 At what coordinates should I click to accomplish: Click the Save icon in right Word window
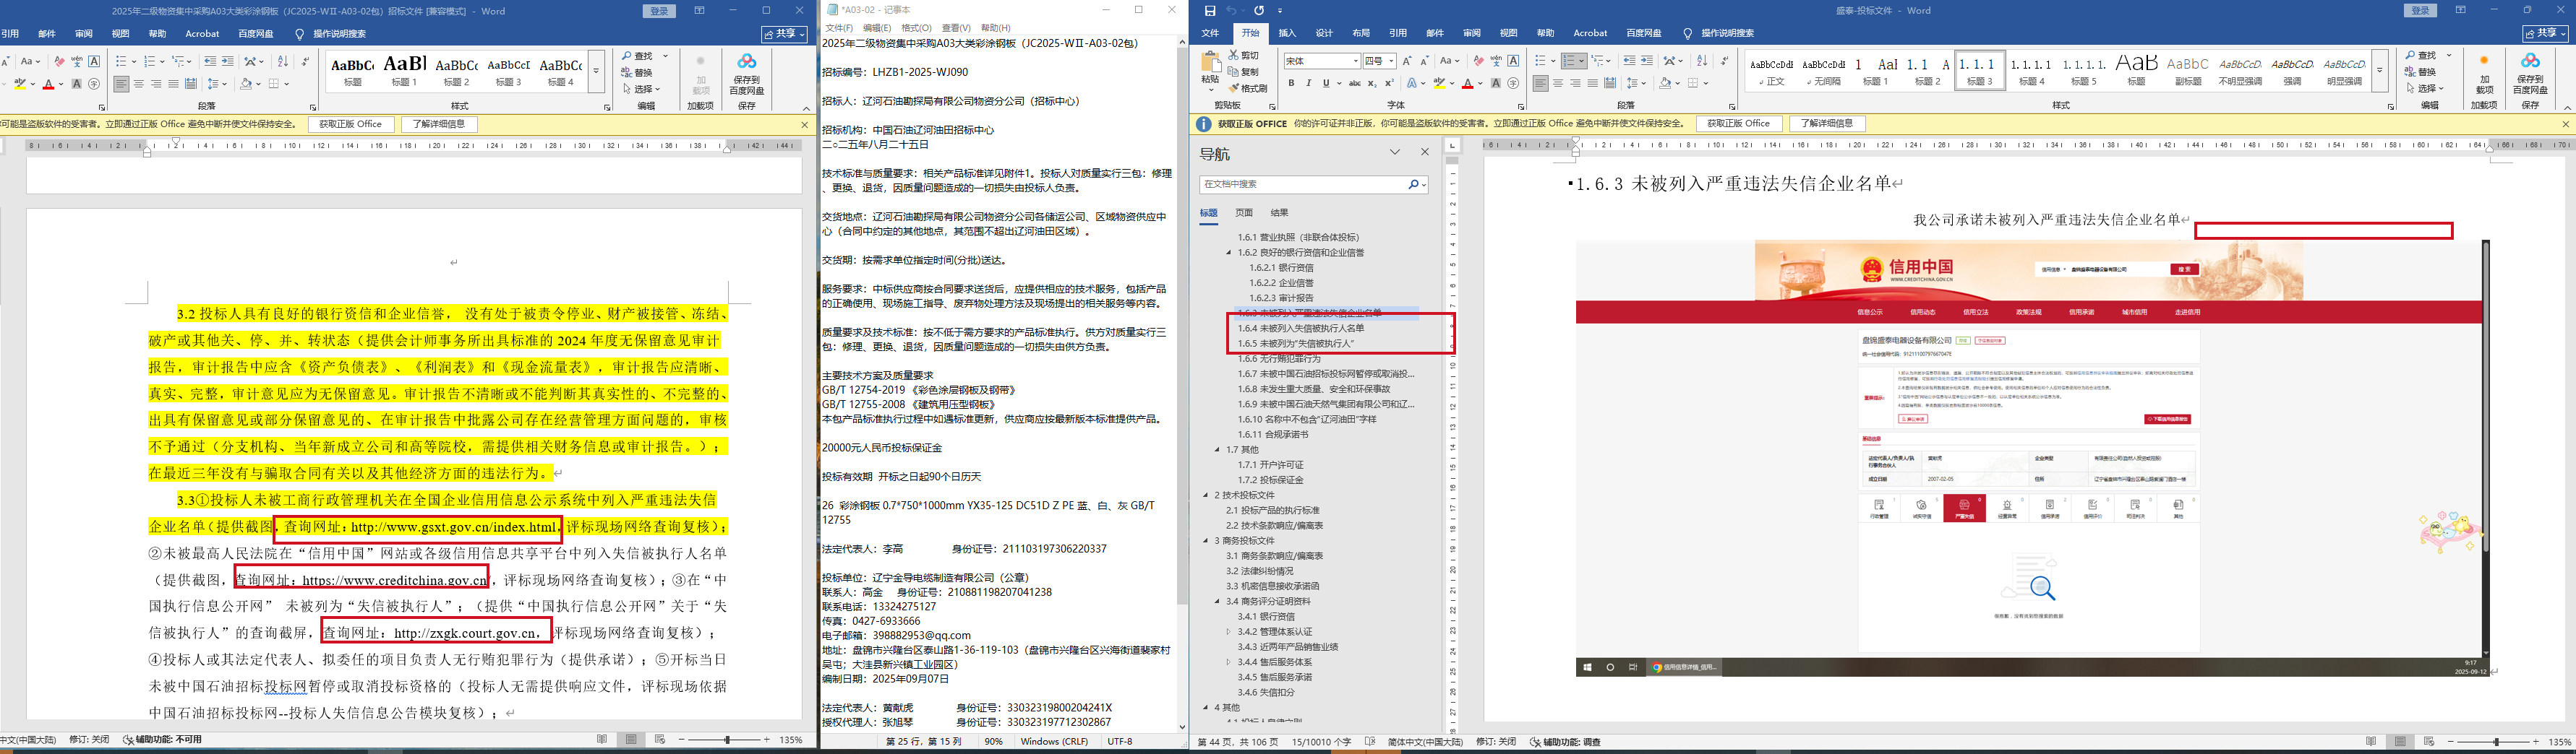(x=1210, y=11)
